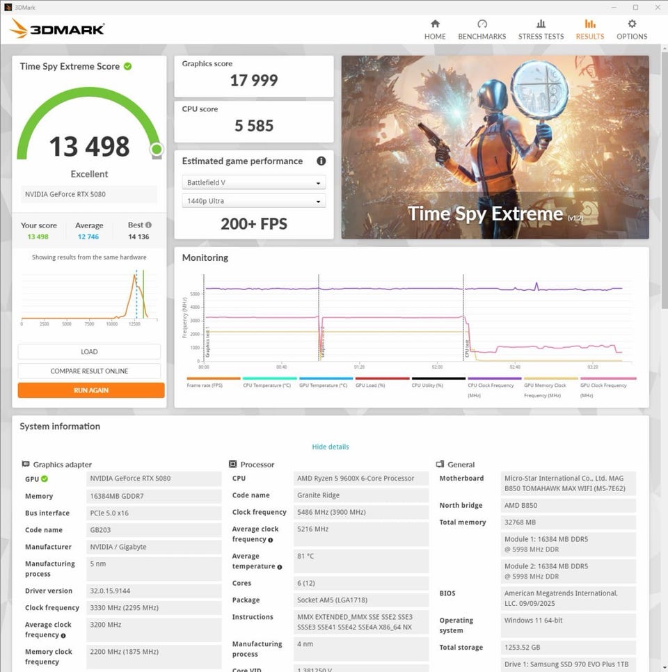This screenshot has height=672, width=668.
Task: Open the 1440p Ultra resolution dropdown
Action: [x=254, y=200]
